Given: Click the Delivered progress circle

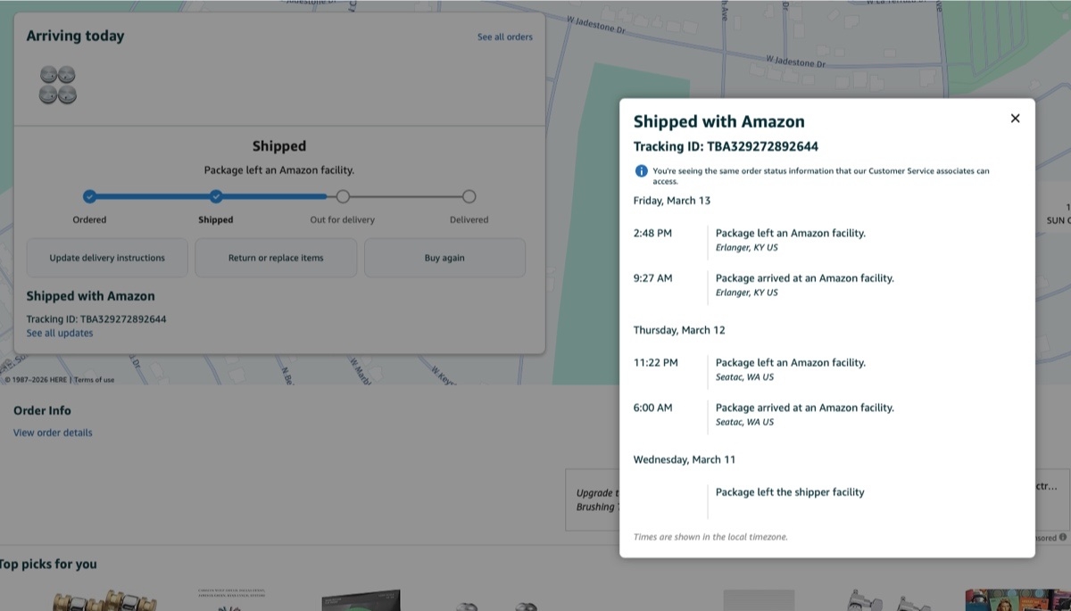Looking at the screenshot, I should [469, 196].
